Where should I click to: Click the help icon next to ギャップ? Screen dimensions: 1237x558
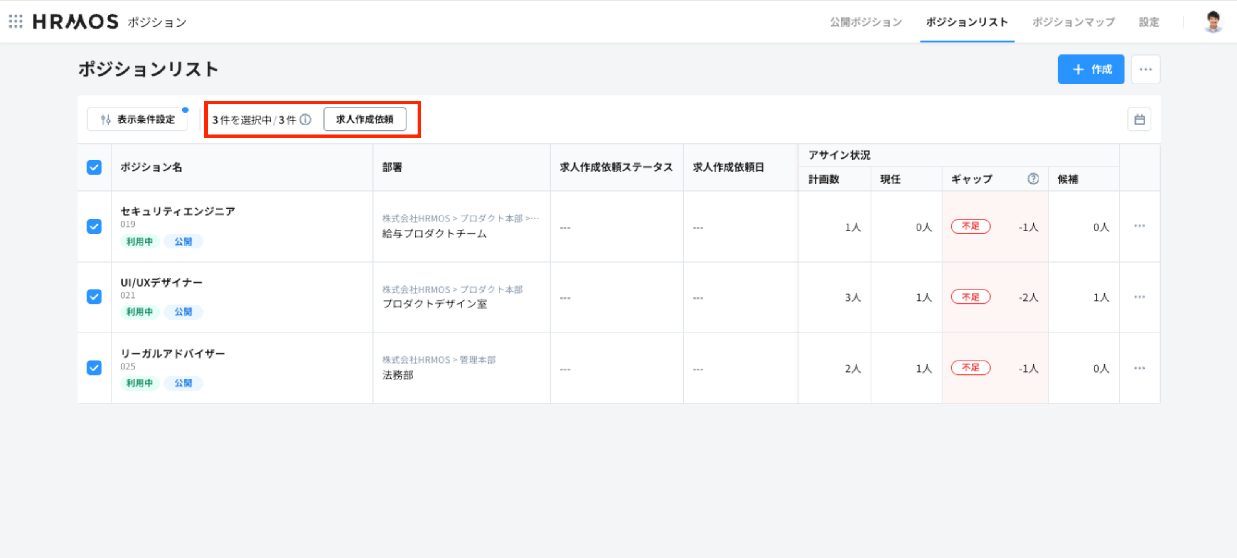1033,179
